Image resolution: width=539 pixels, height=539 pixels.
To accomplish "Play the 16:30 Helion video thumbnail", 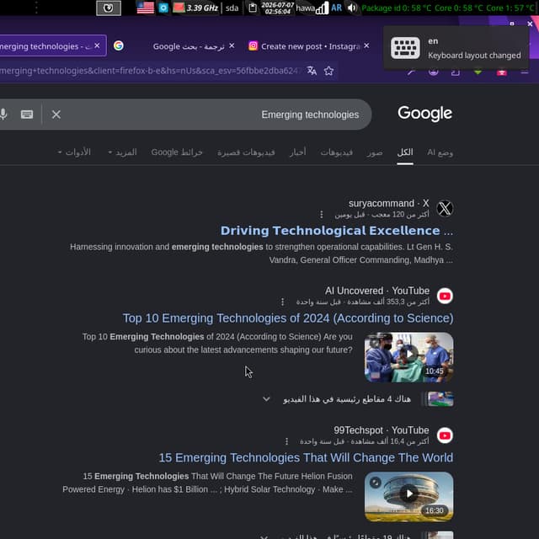I will click(x=408, y=496).
